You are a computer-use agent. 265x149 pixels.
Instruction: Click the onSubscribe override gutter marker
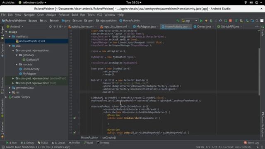click(75, 118)
